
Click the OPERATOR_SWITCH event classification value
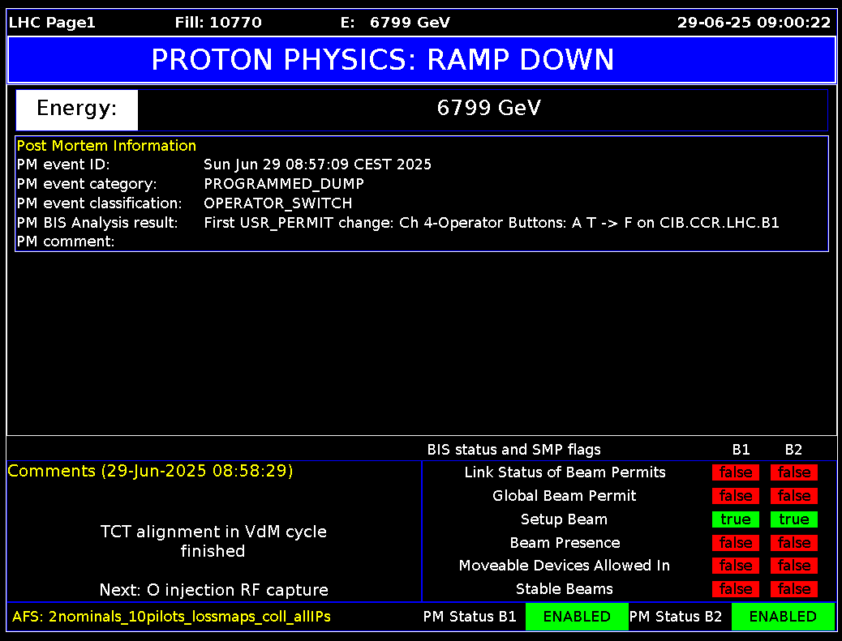278,203
